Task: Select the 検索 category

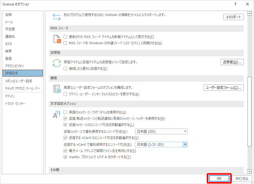Action: (x=22, y=51)
